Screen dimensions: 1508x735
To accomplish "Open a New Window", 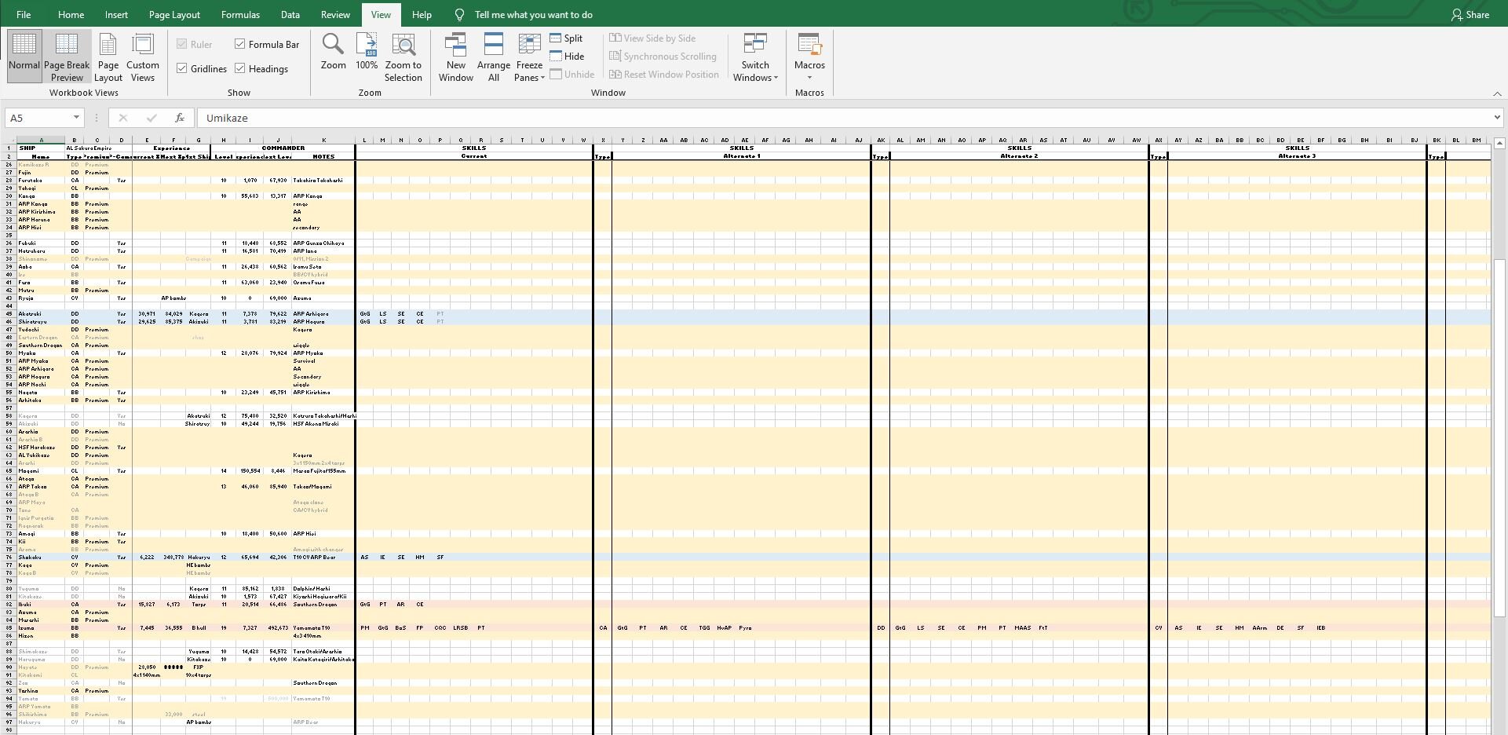I will [455, 56].
